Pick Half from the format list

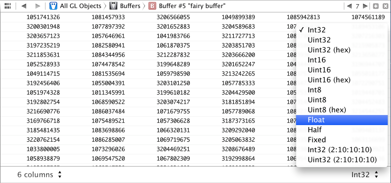(x=315, y=130)
